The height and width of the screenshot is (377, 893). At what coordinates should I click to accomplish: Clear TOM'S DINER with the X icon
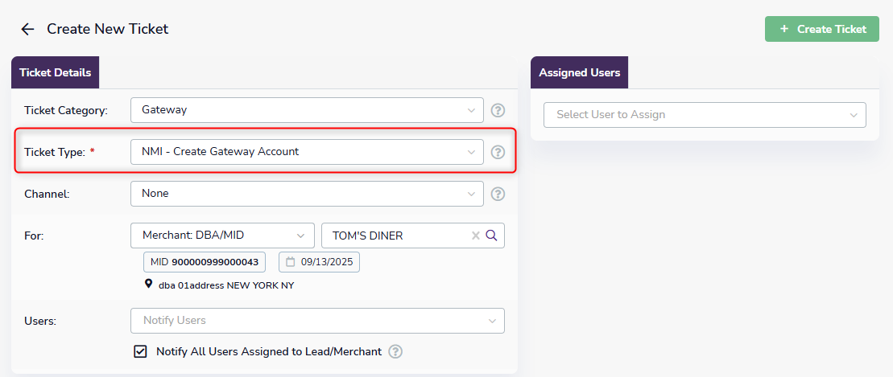(x=475, y=236)
